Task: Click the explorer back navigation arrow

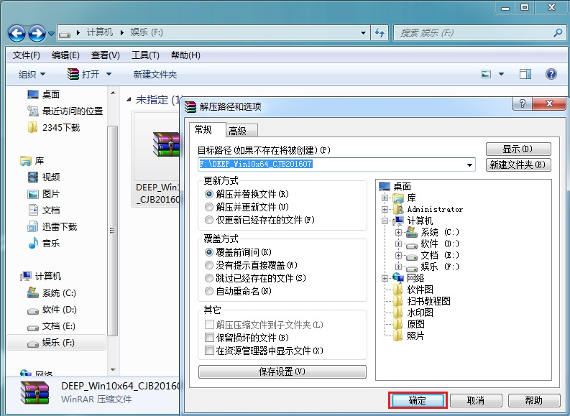Action: (x=17, y=34)
